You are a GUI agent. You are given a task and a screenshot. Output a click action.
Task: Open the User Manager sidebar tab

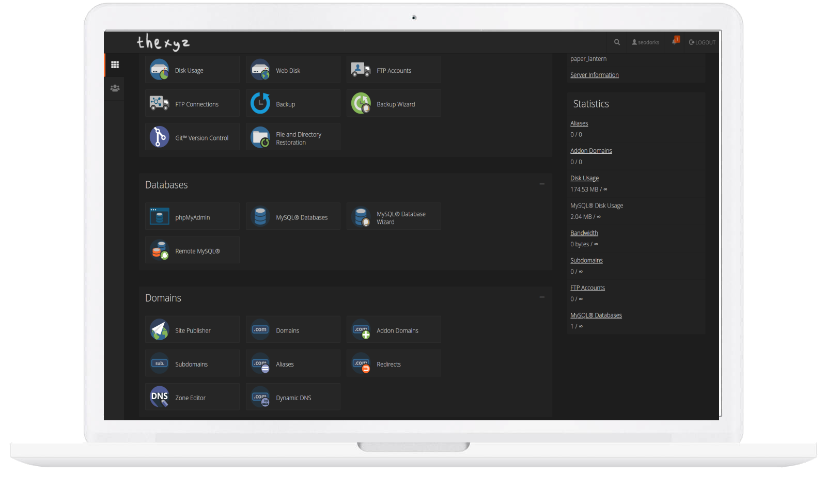click(115, 88)
